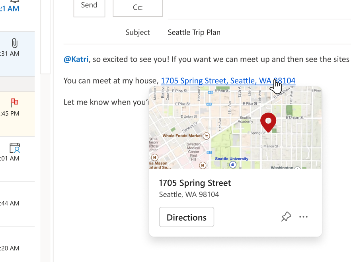Click the Send button
The height and width of the screenshot is (262, 351).
pyautogui.click(x=89, y=7)
